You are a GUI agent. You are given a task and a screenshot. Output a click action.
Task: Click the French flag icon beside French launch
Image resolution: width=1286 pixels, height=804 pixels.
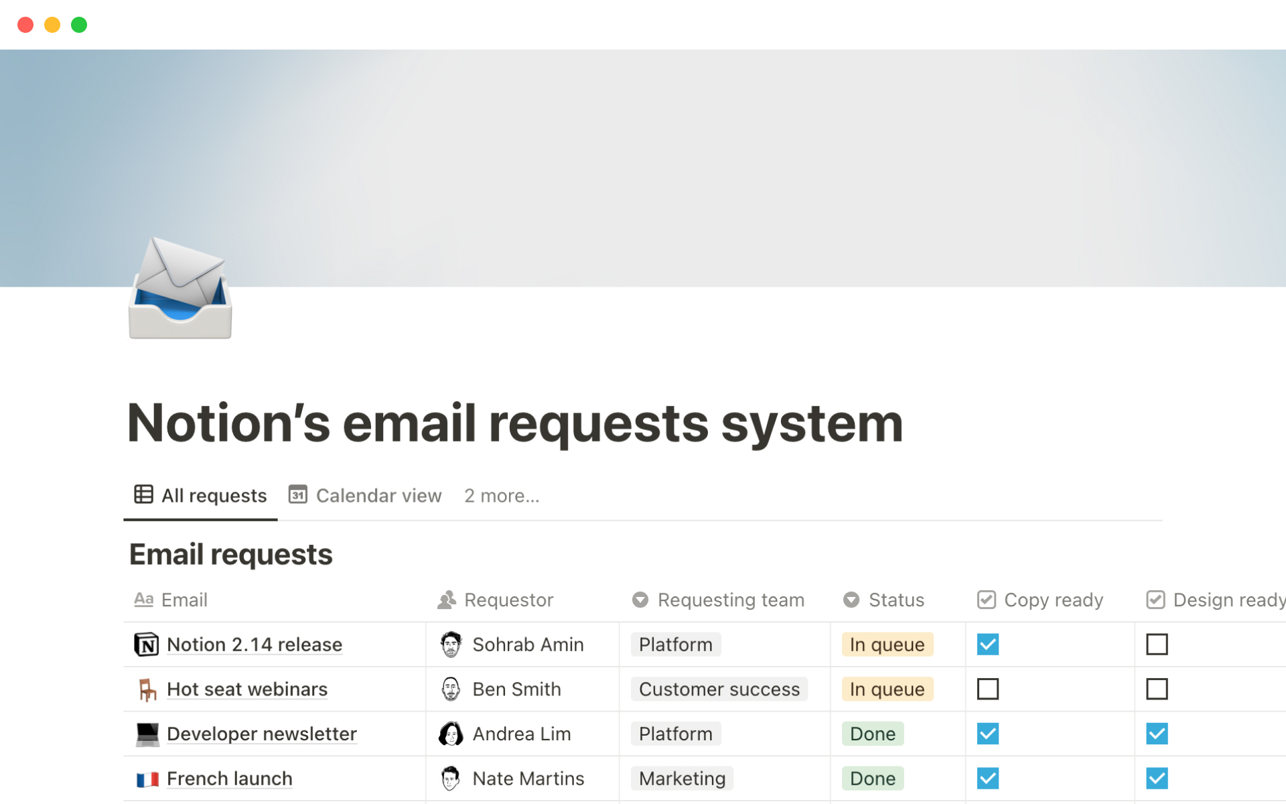[147, 779]
